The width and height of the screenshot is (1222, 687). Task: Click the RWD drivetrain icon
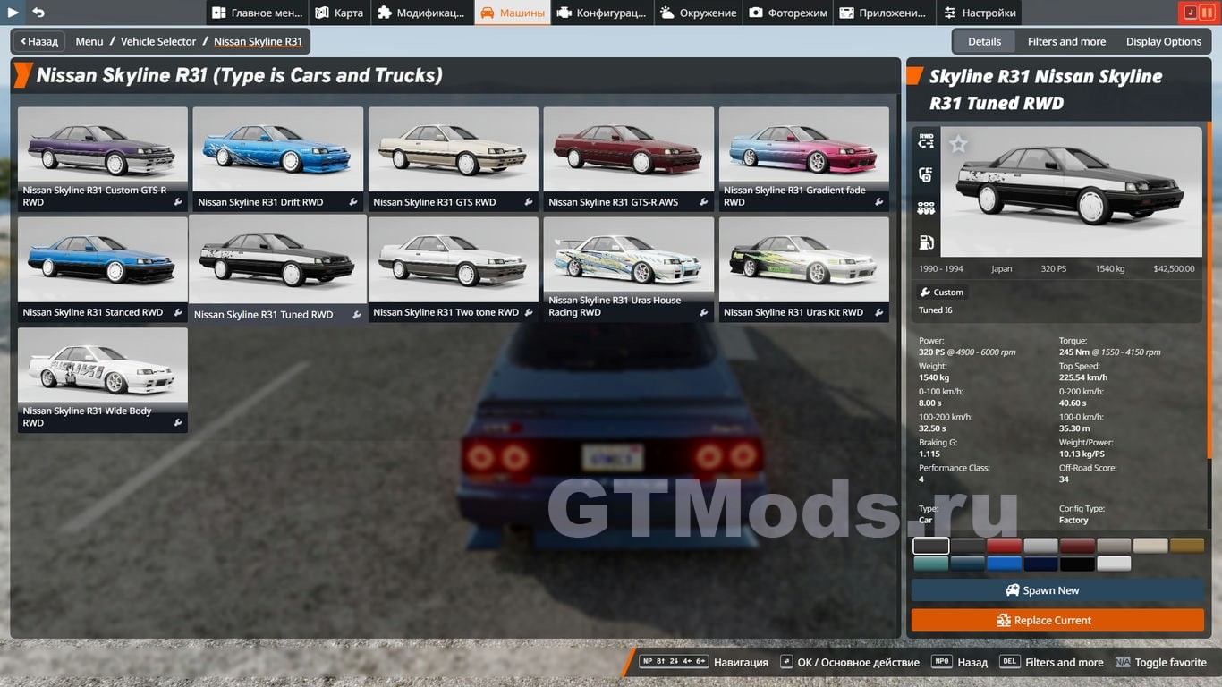coord(926,140)
